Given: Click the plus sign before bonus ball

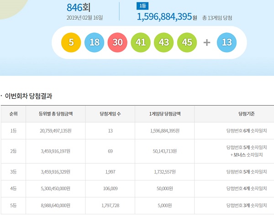Looking at the screenshot, I should [x=207, y=43].
